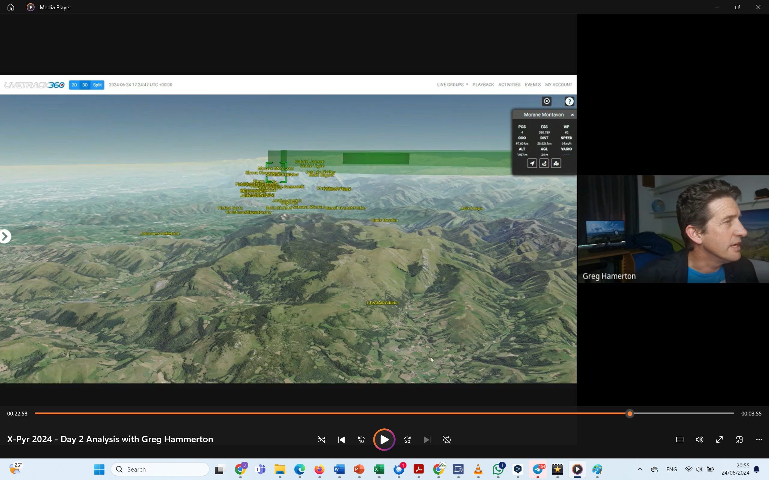Go to Media Player home
Image resolution: width=769 pixels, height=480 pixels.
point(11,7)
